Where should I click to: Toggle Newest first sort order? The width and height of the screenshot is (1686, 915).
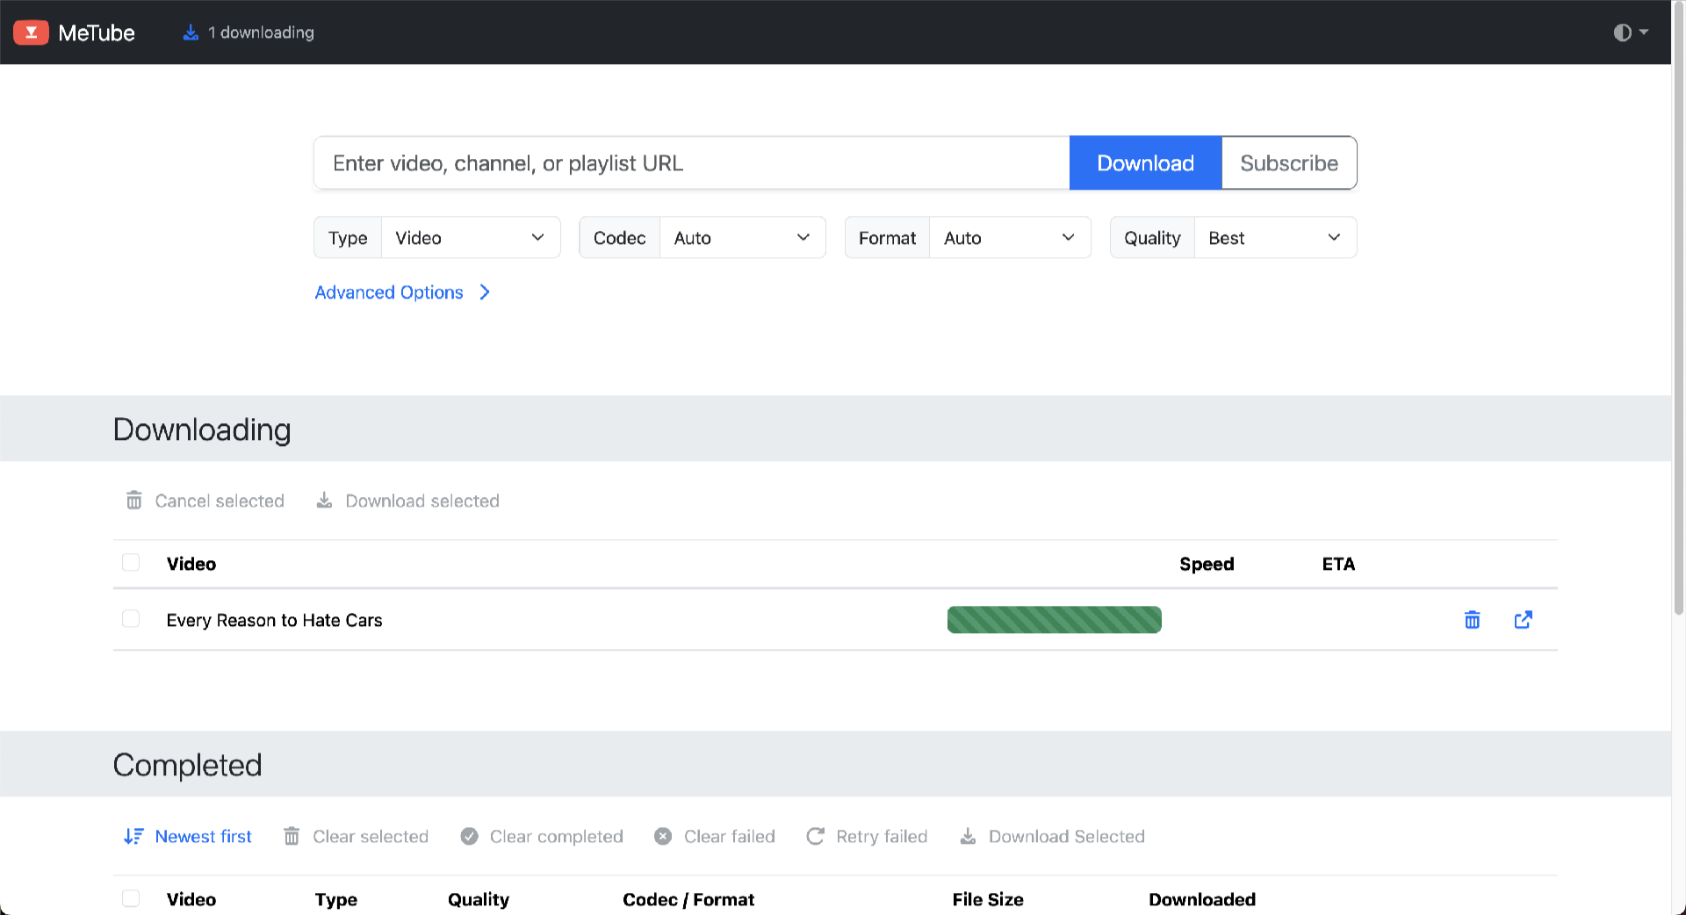coord(188,836)
